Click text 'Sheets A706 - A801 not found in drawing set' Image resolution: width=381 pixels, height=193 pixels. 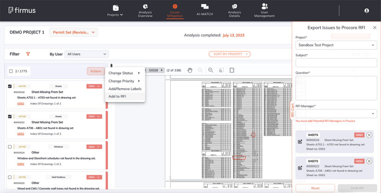[x=45, y=128]
